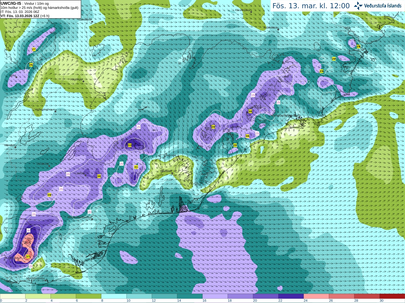Click the Lónakvísl place label

tap(43, 164)
